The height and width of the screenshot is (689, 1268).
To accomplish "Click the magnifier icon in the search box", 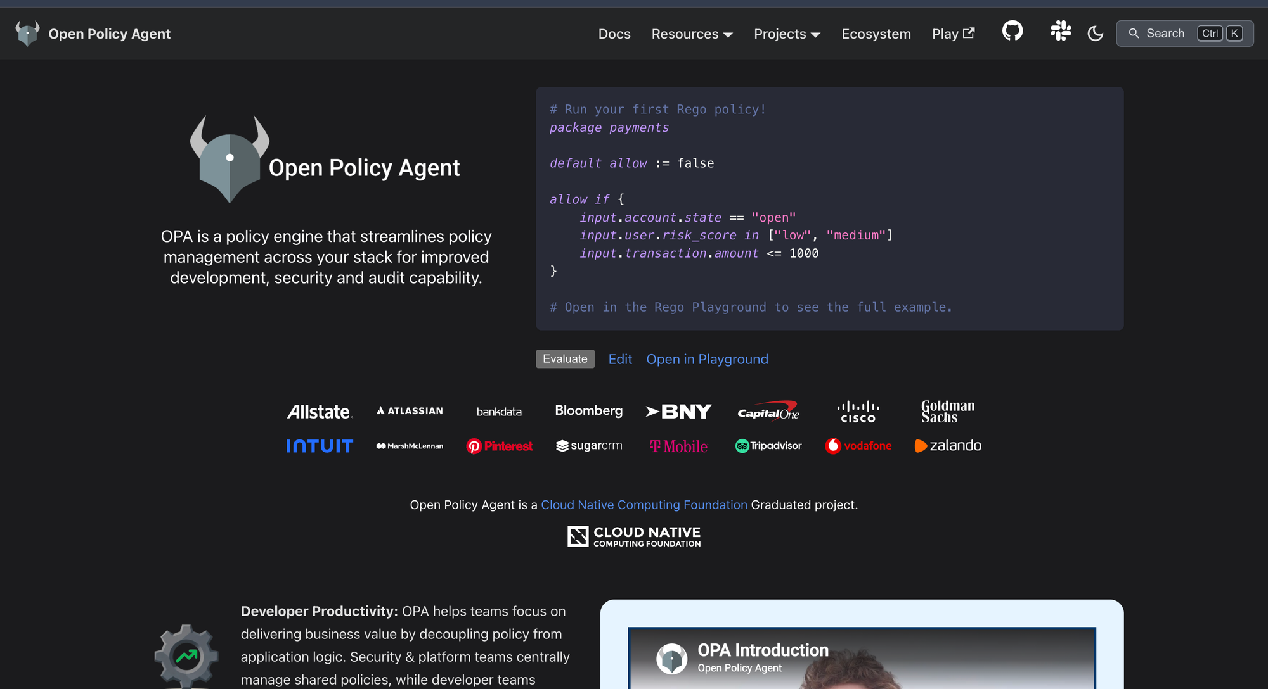I will [1134, 34].
